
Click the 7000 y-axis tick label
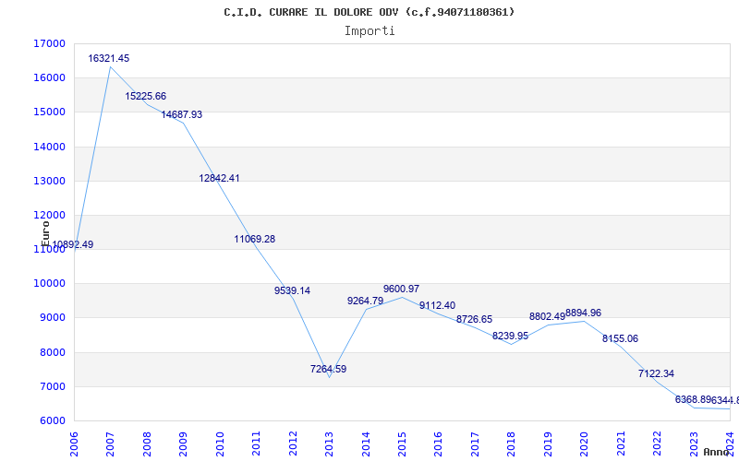52,386
